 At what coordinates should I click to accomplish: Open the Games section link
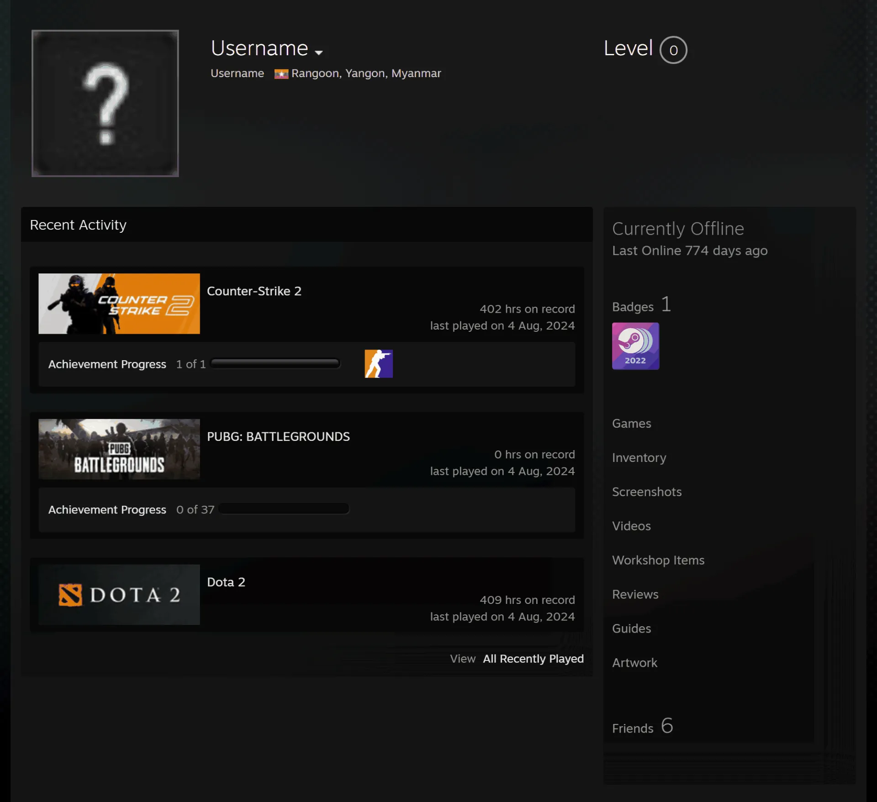click(632, 424)
